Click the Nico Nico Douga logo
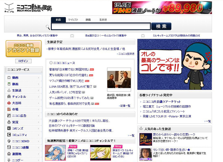Viewport: 223px width, 162px height. [28, 8]
